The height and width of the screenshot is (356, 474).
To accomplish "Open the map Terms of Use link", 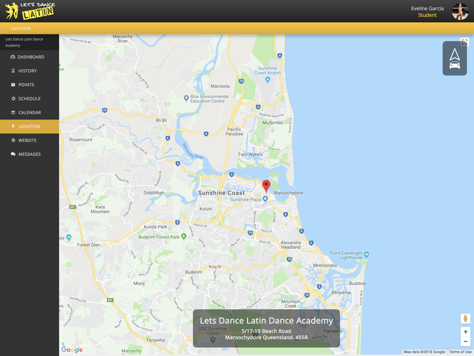I will [x=460, y=352].
